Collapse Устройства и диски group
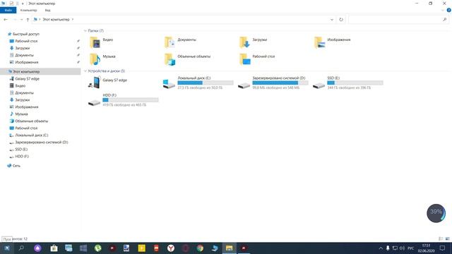452x254 pixels. click(85, 71)
